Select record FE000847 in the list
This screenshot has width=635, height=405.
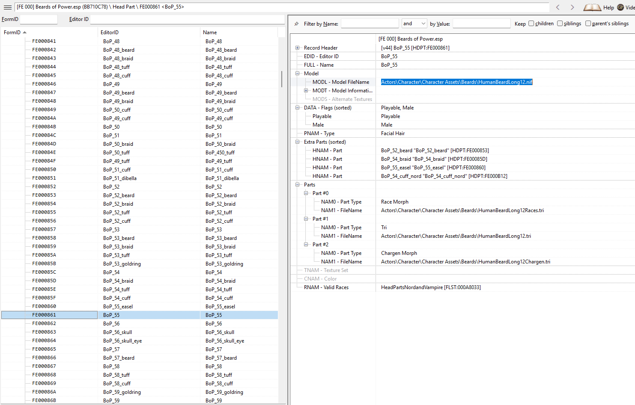(139, 92)
